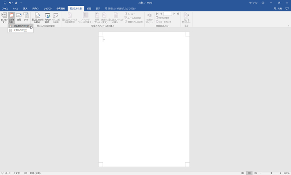
Task: Click the 共有 share button
Action: tap(277, 8)
